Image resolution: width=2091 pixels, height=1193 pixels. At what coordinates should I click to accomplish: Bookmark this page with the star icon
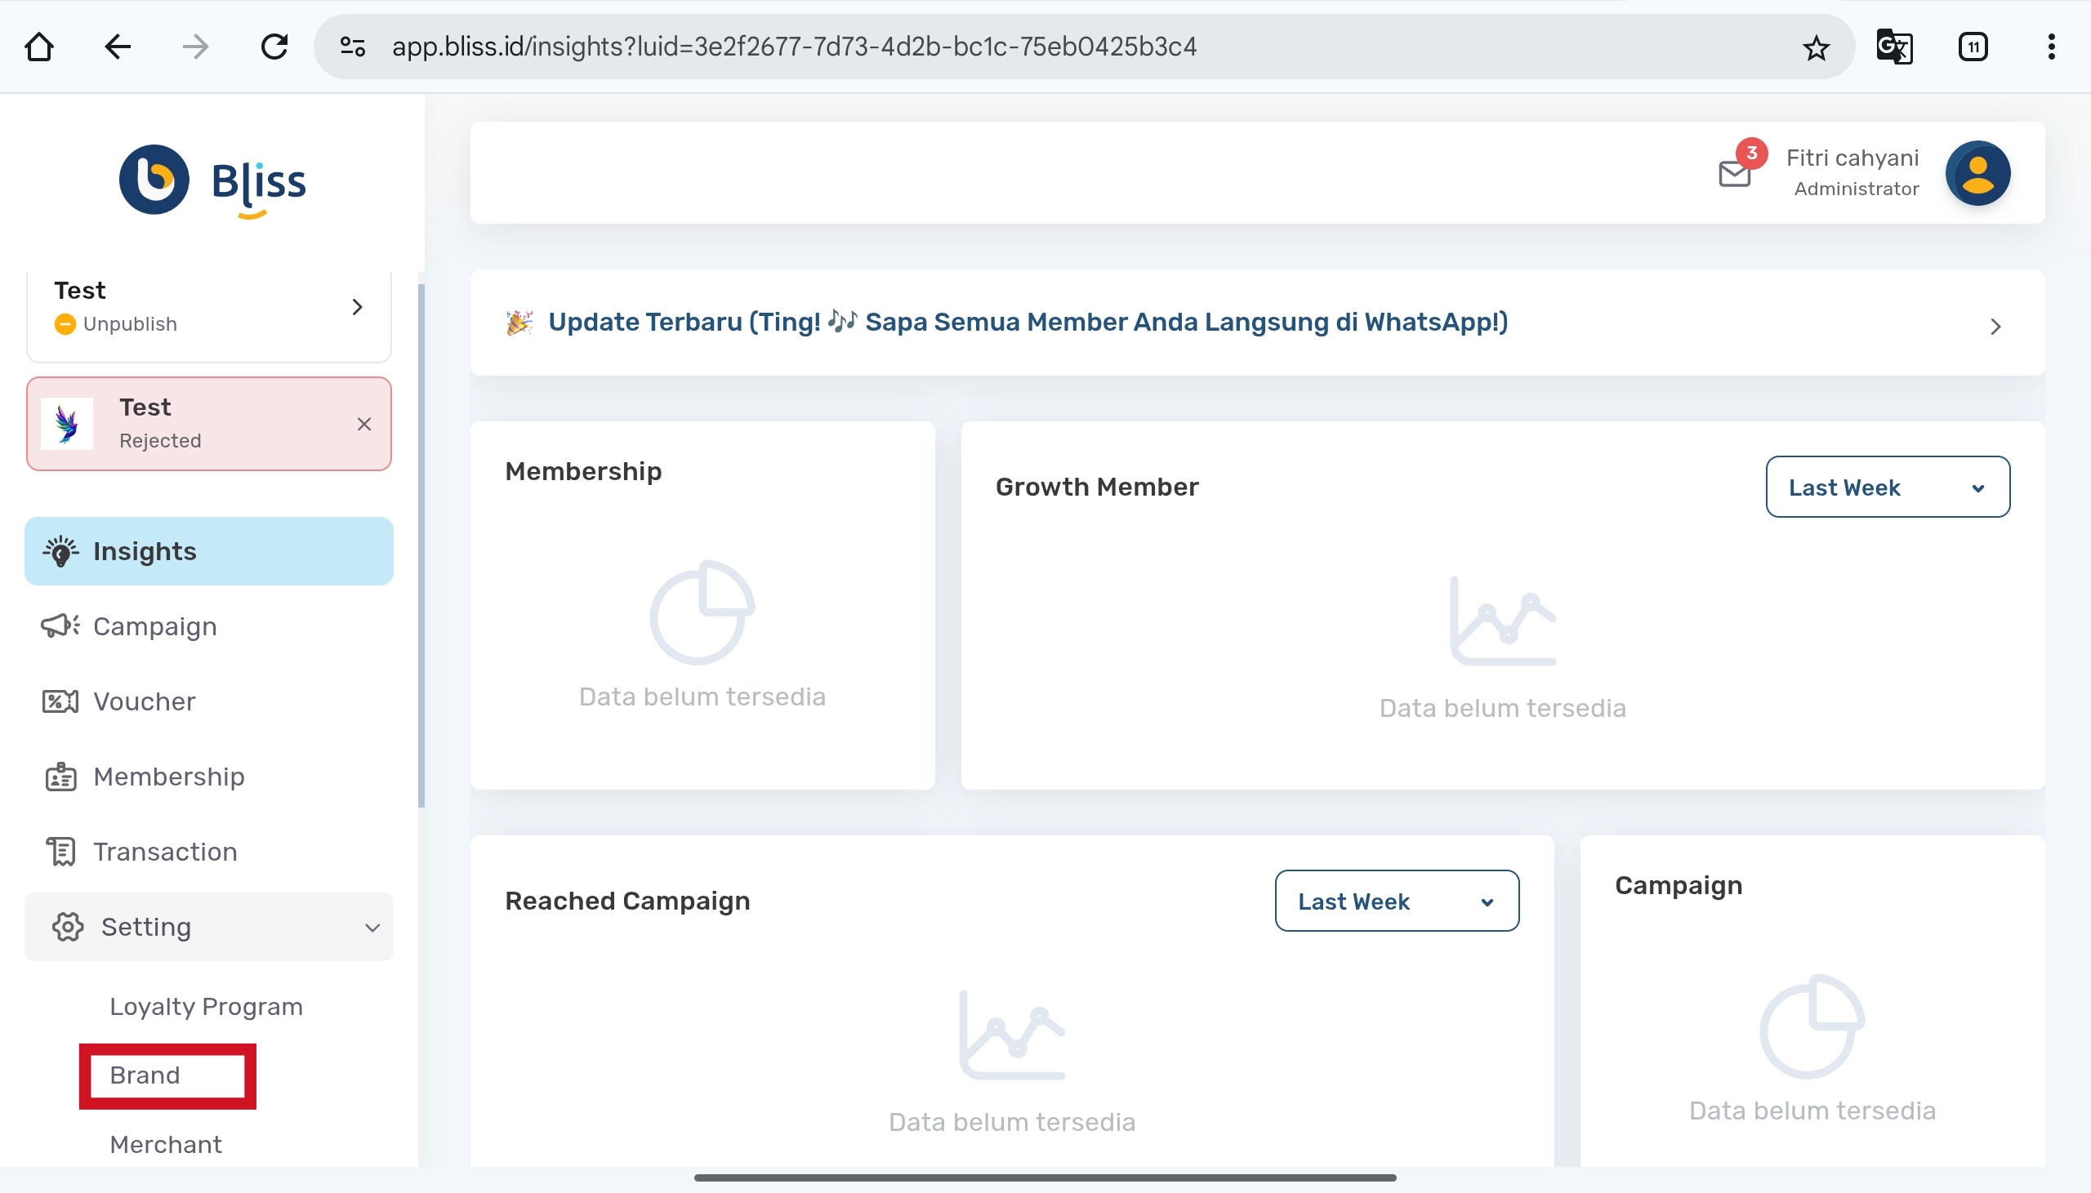click(1816, 47)
